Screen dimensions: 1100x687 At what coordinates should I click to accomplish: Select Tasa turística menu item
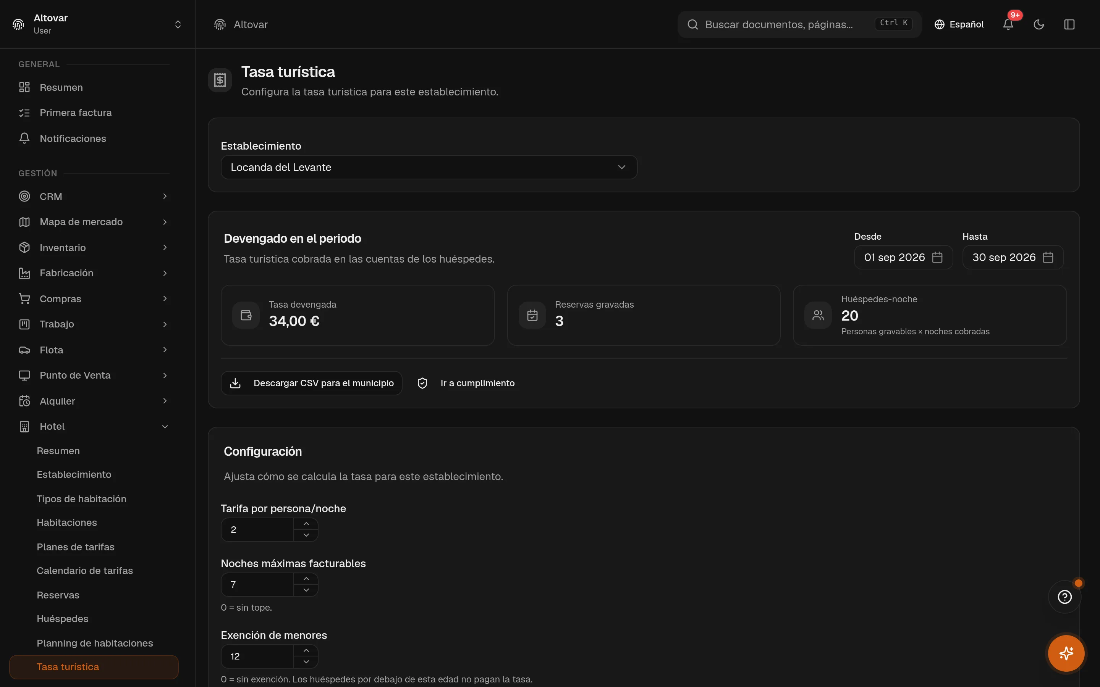point(94,667)
